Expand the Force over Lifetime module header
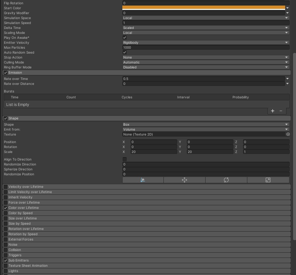The height and width of the screenshot is (275, 296). (x=147, y=203)
